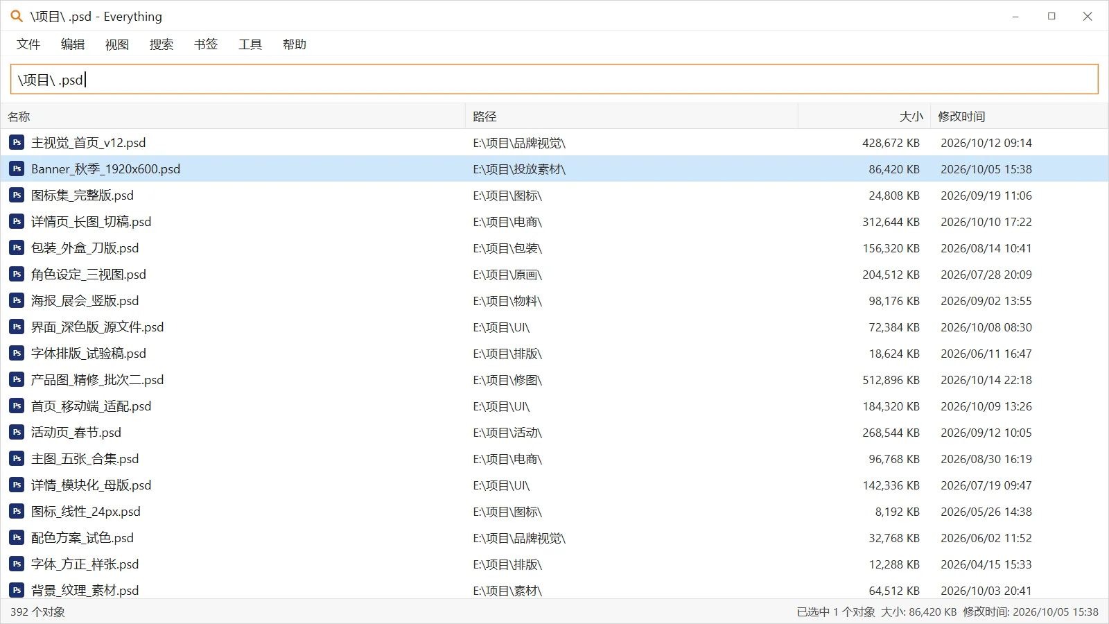Screen dimensions: 1109x624
Task: Select the file name 字体_方正_样张.psd
Action: point(85,564)
